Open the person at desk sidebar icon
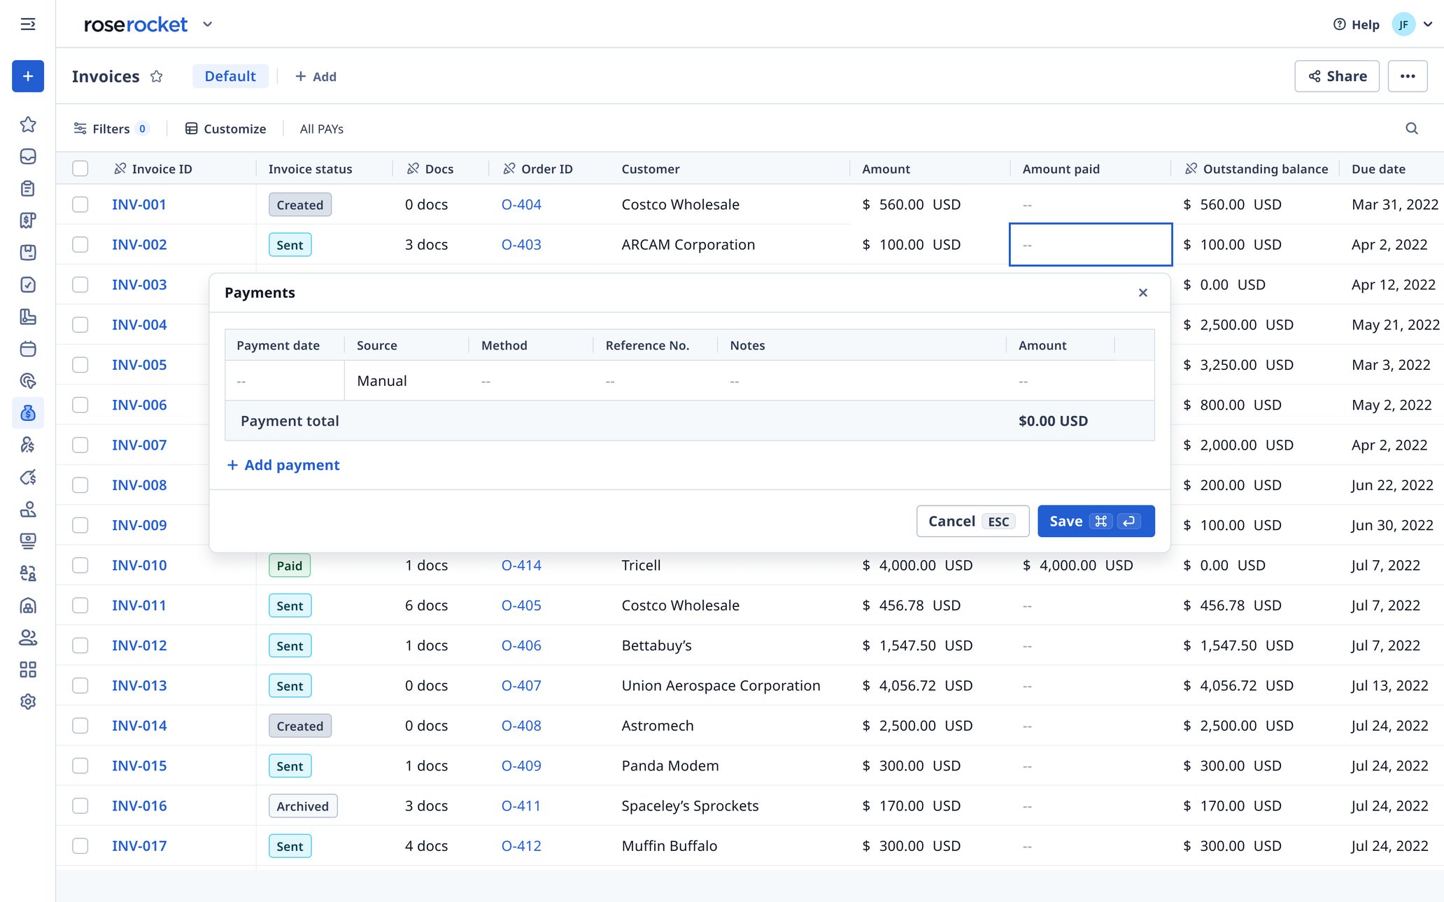This screenshot has height=902, width=1444. click(x=28, y=510)
